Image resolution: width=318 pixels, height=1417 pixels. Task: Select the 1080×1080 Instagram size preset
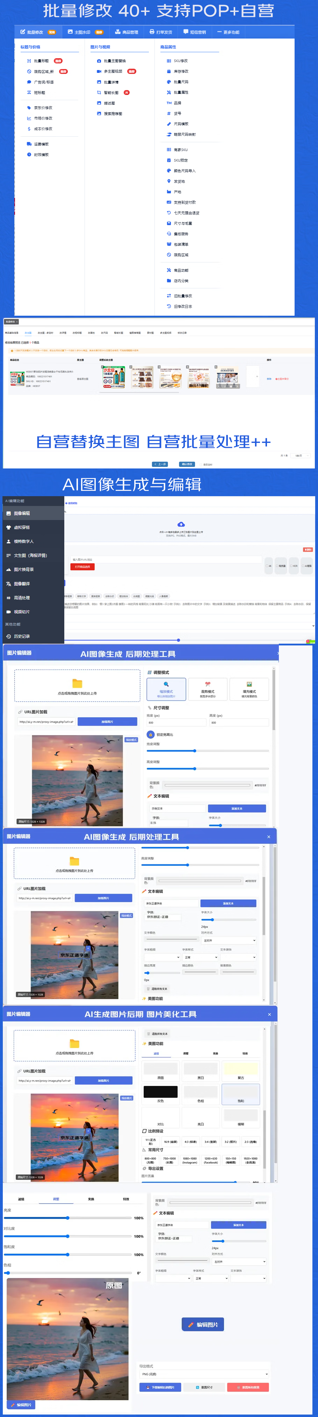(190, 1160)
